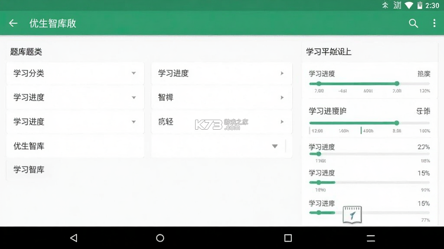Expand the second left-column row's dropdown arrow
The image size is (444, 249).
pos(134,97)
